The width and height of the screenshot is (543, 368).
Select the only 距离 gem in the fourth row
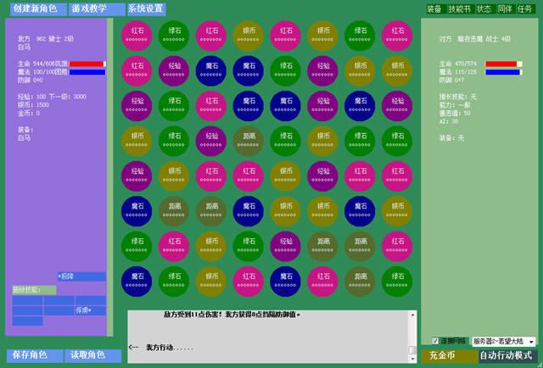248,137
